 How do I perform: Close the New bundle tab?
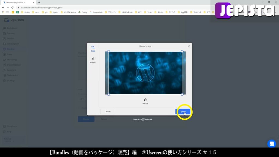point(34,2)
